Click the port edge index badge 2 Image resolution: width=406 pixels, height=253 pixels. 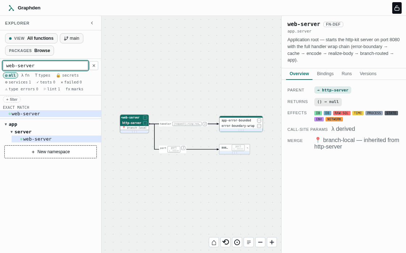183,148
